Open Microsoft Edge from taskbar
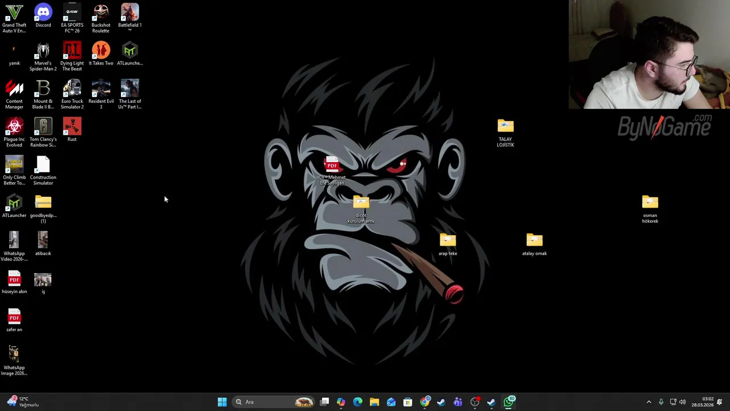The image size is (730, 411). [358, 402]
